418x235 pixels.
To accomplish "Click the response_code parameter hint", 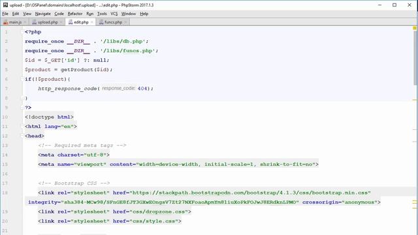I will tap(119, 88).
